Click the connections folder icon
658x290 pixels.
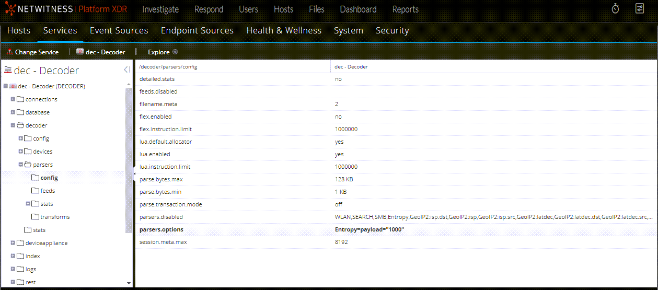coord(20,99)
